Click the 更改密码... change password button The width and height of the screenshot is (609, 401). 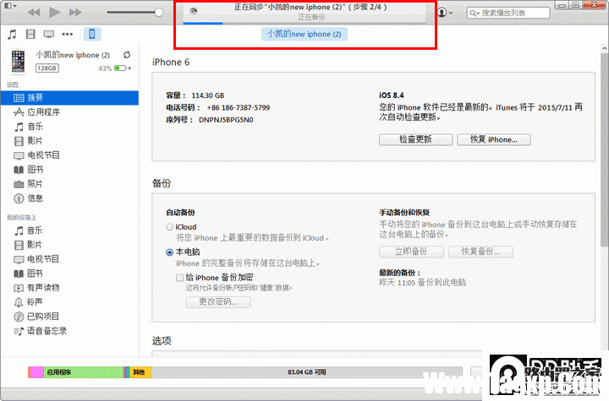pyautogui.click(x=218, y=301)
